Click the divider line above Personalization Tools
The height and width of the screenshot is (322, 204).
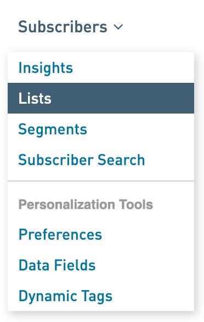click(x=101, y=181)
